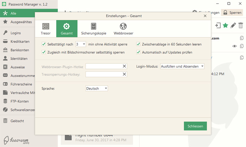Image resolution: width=246 pixels, height=147 pixels.
Task: Click the Icecream Apps logo
Action: click(17, 140)
